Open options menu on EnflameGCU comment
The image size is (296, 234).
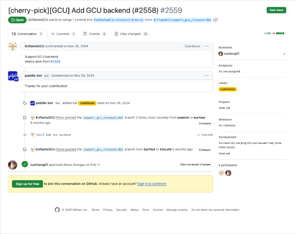point(207,46)
